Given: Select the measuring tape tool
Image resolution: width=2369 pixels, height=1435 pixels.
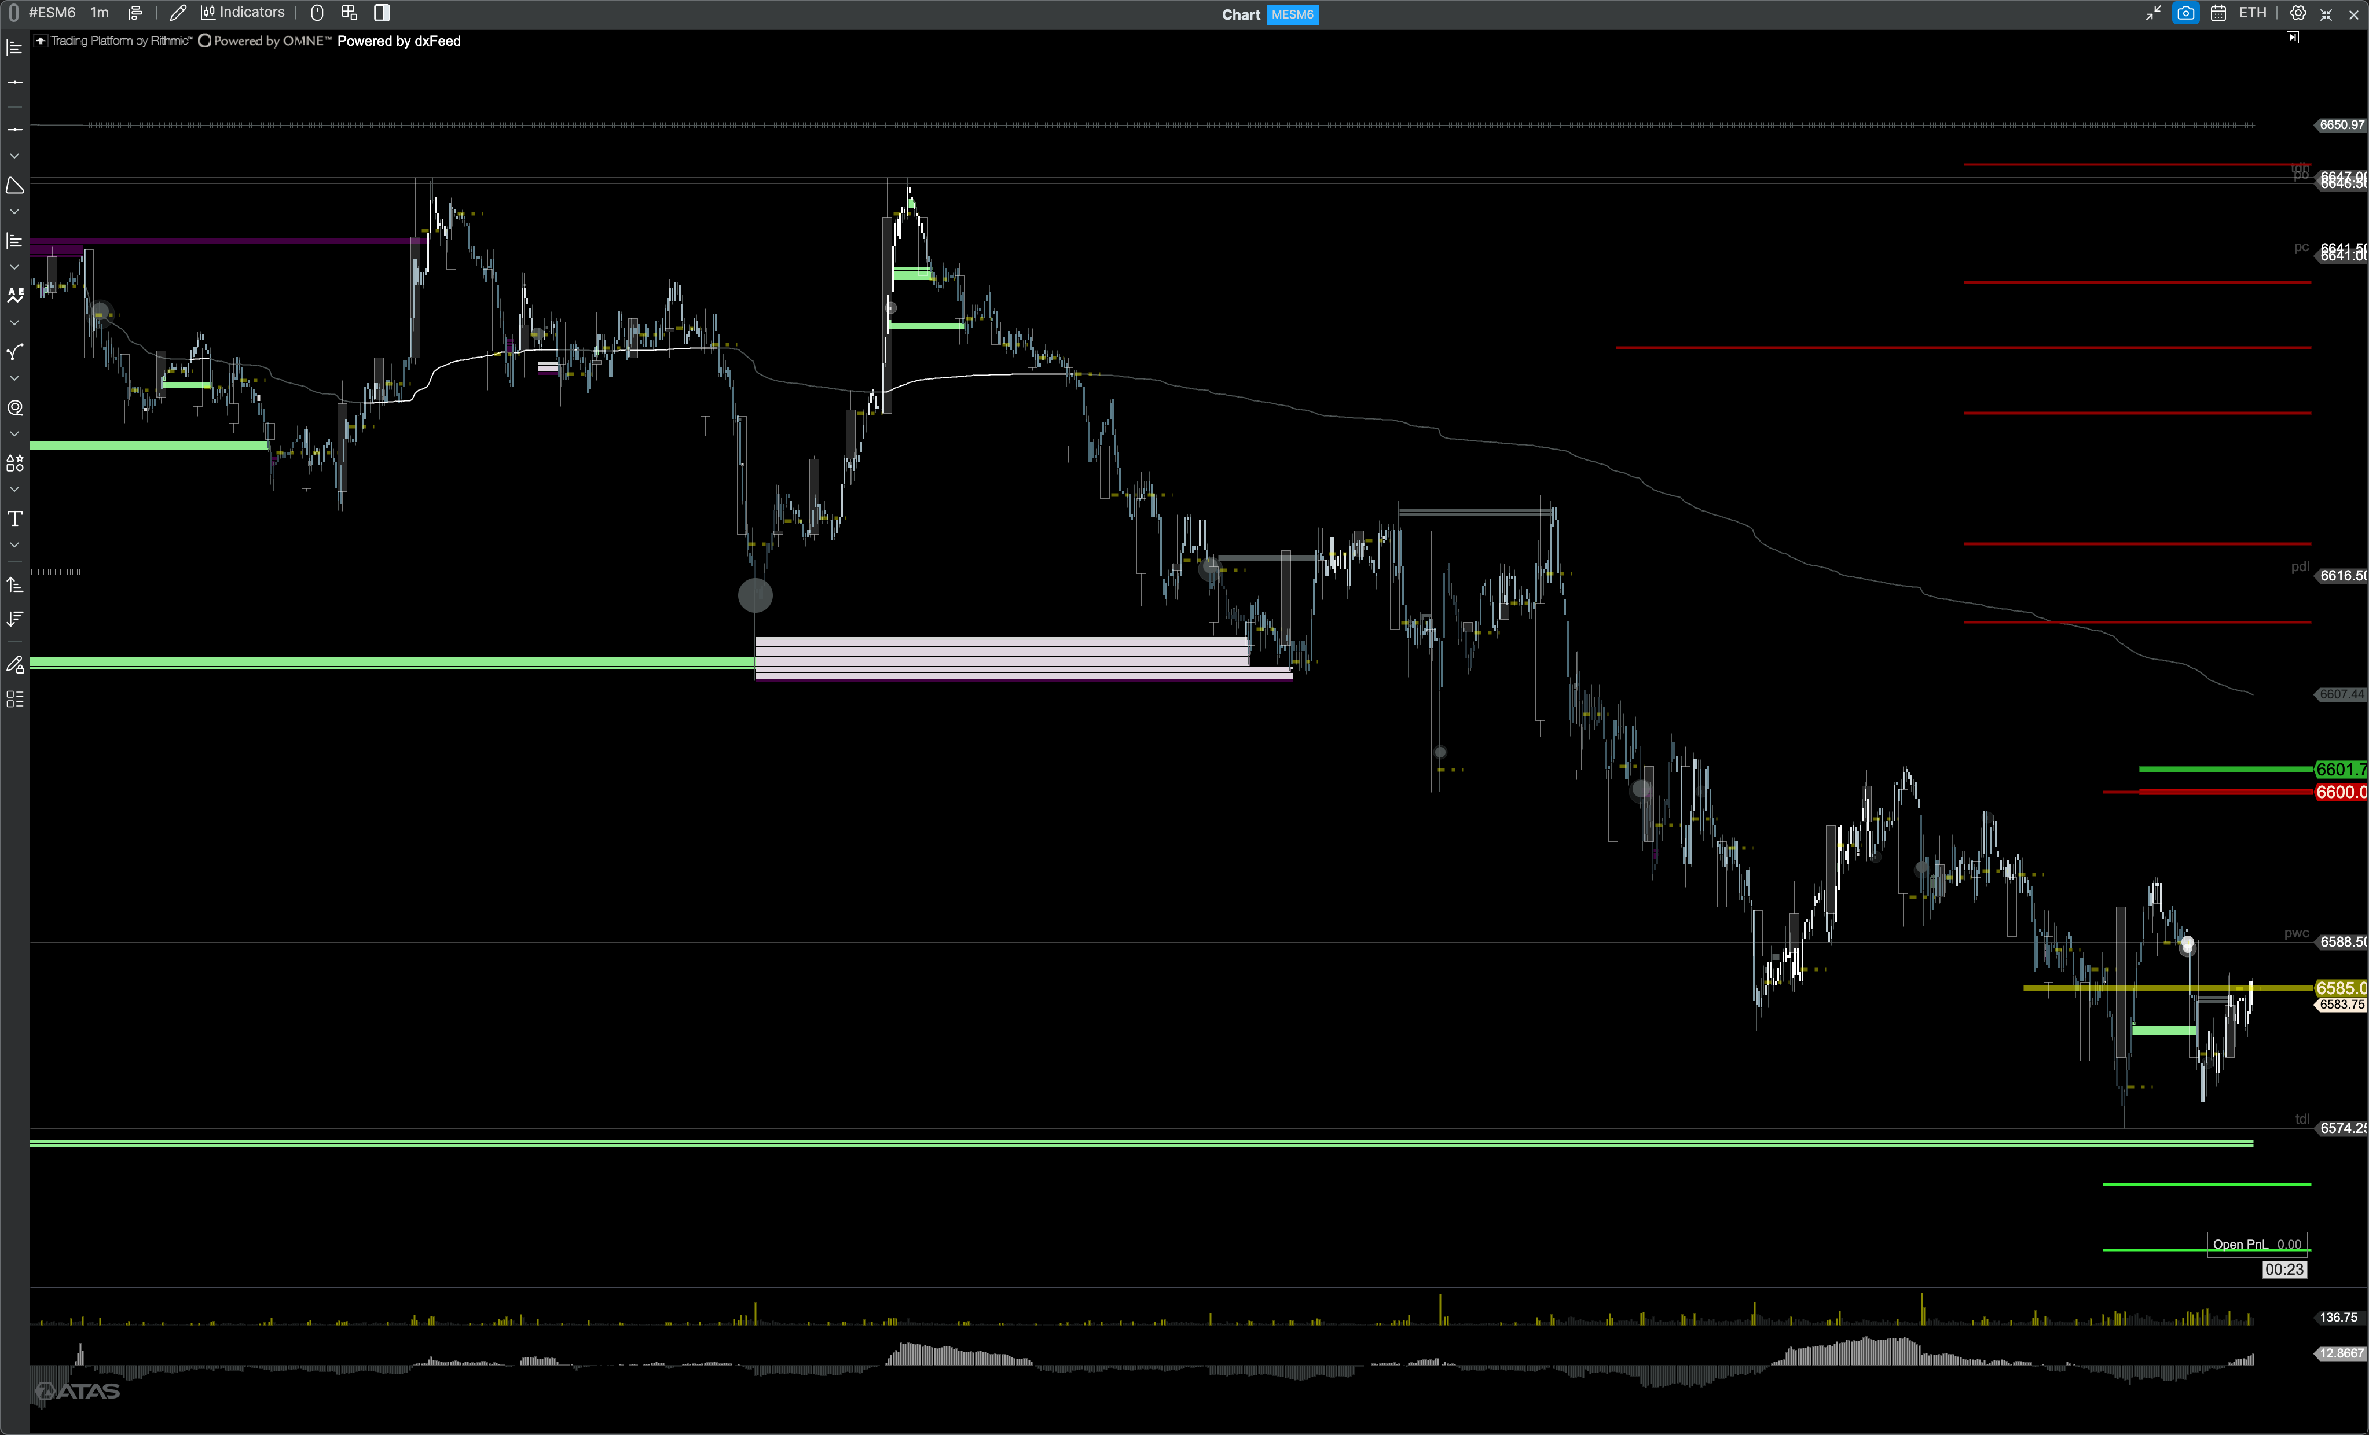Looking at the screenshot, I should 14,407.
